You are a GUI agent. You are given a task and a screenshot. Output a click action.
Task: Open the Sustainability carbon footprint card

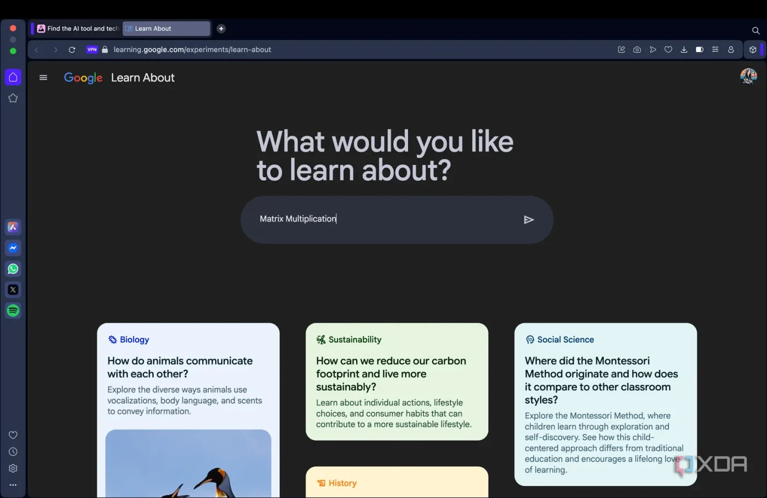point(396,381)
